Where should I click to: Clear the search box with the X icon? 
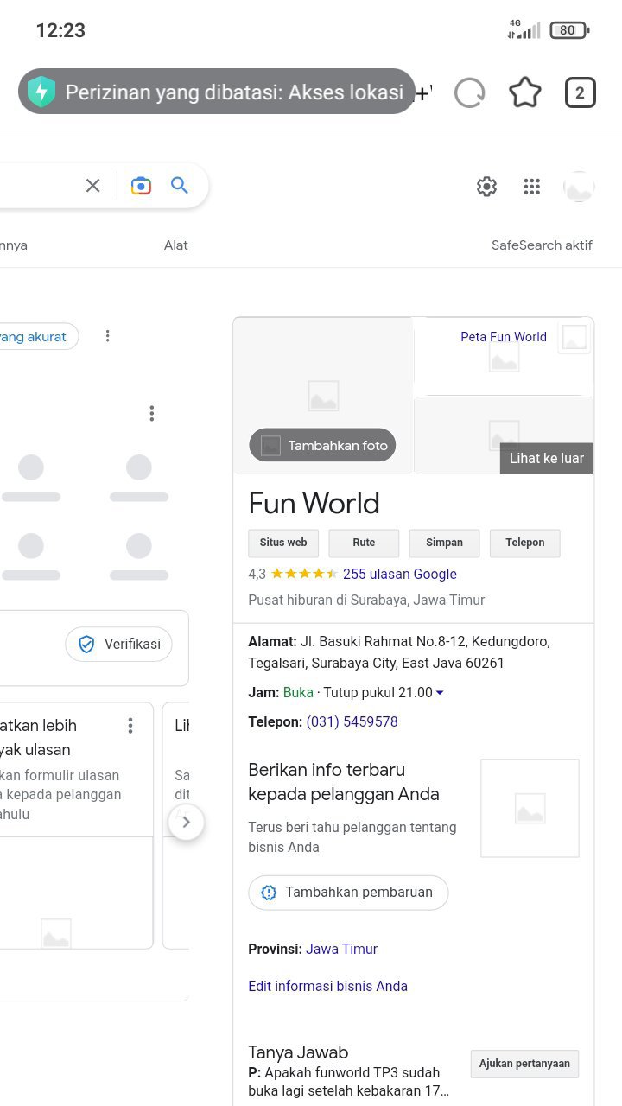click(x=93, y=185)
